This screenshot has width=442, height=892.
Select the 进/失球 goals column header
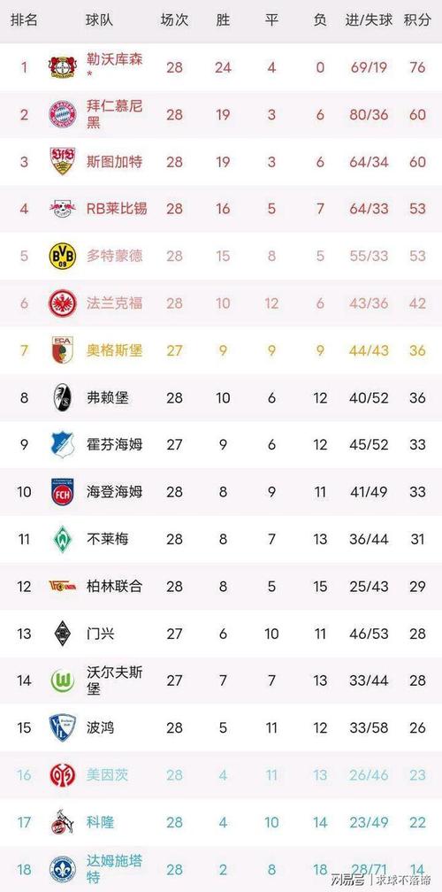click(x=370, y=20)
